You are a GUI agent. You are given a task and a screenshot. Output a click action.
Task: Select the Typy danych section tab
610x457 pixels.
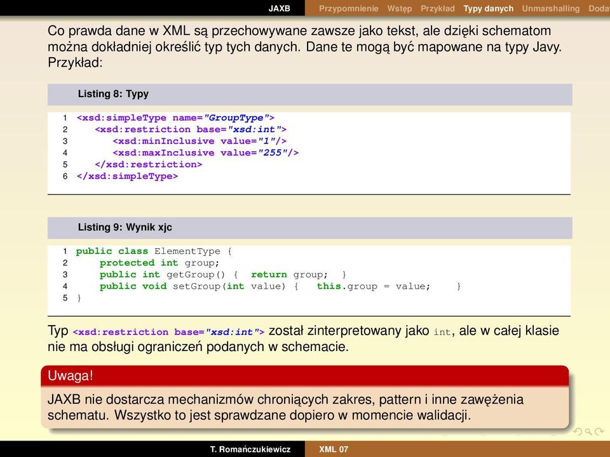(489, 8)
